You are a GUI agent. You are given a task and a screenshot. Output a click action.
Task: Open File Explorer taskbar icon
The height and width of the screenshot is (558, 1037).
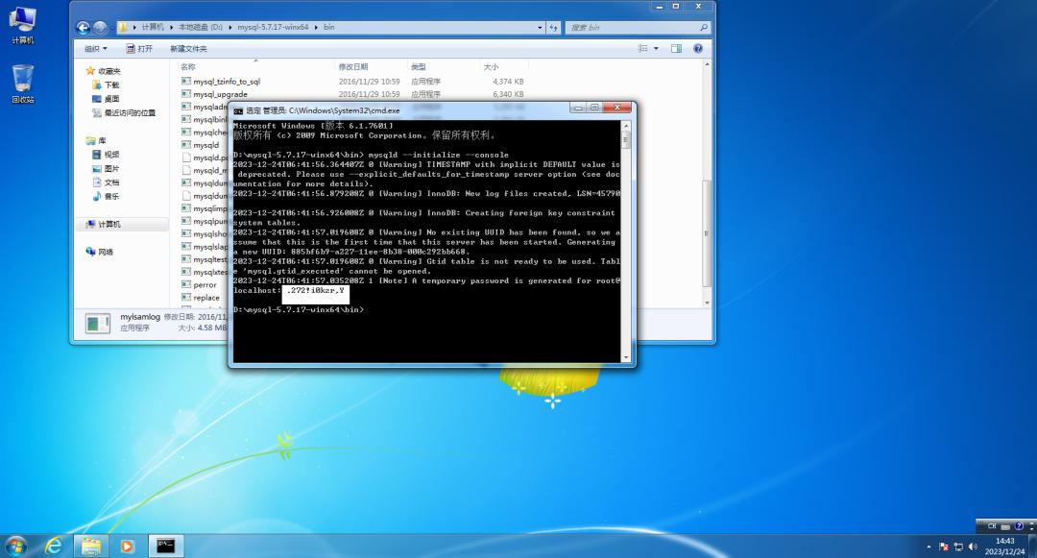(91, 546)
